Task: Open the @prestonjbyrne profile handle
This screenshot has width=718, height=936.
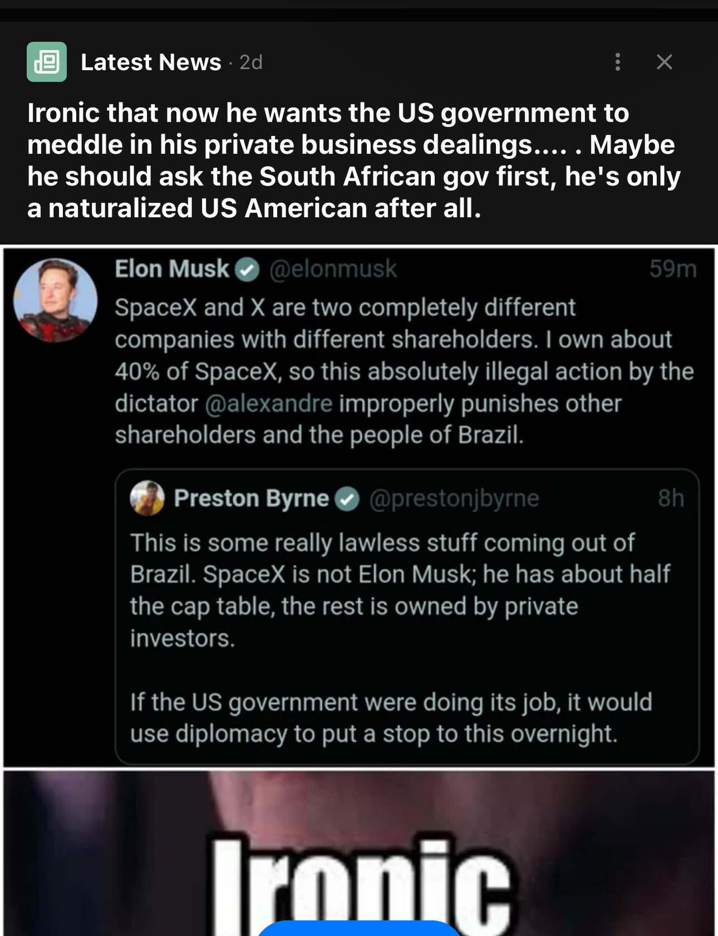Action: [x=455, y=497]
